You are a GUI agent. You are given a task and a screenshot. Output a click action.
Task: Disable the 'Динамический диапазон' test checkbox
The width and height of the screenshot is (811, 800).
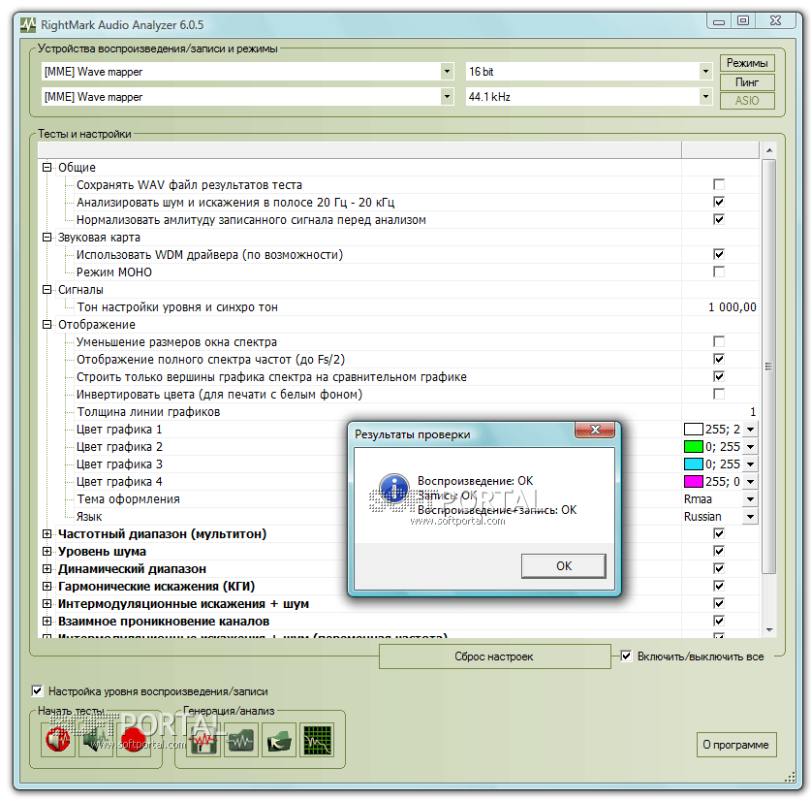pyautogui.click(x=719, y=568)
